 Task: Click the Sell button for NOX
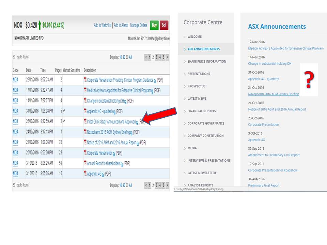(x=164, y=25)
